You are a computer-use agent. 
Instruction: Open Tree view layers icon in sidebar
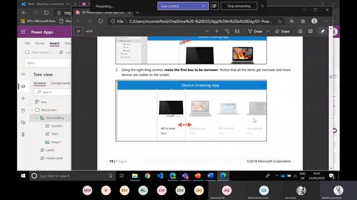click(x=23, y=87)
